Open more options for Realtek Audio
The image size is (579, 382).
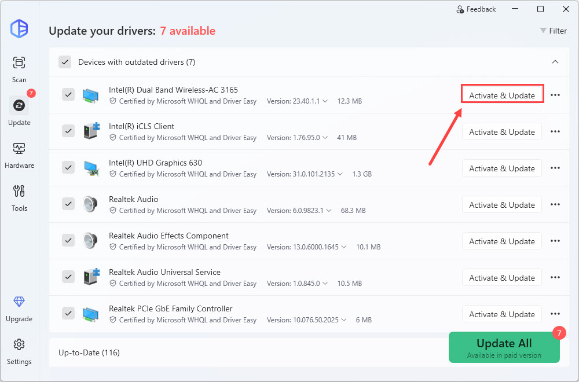[555, 204]
